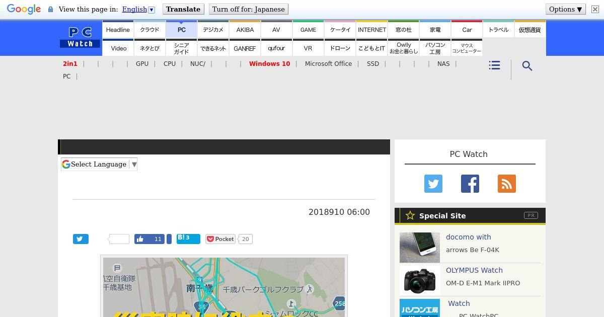Share article with the Twitter button
The width and height of the screenshot is (604, 317).
[81, 239]
